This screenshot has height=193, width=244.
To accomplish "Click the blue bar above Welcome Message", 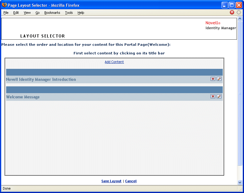I will click(114, 90).
